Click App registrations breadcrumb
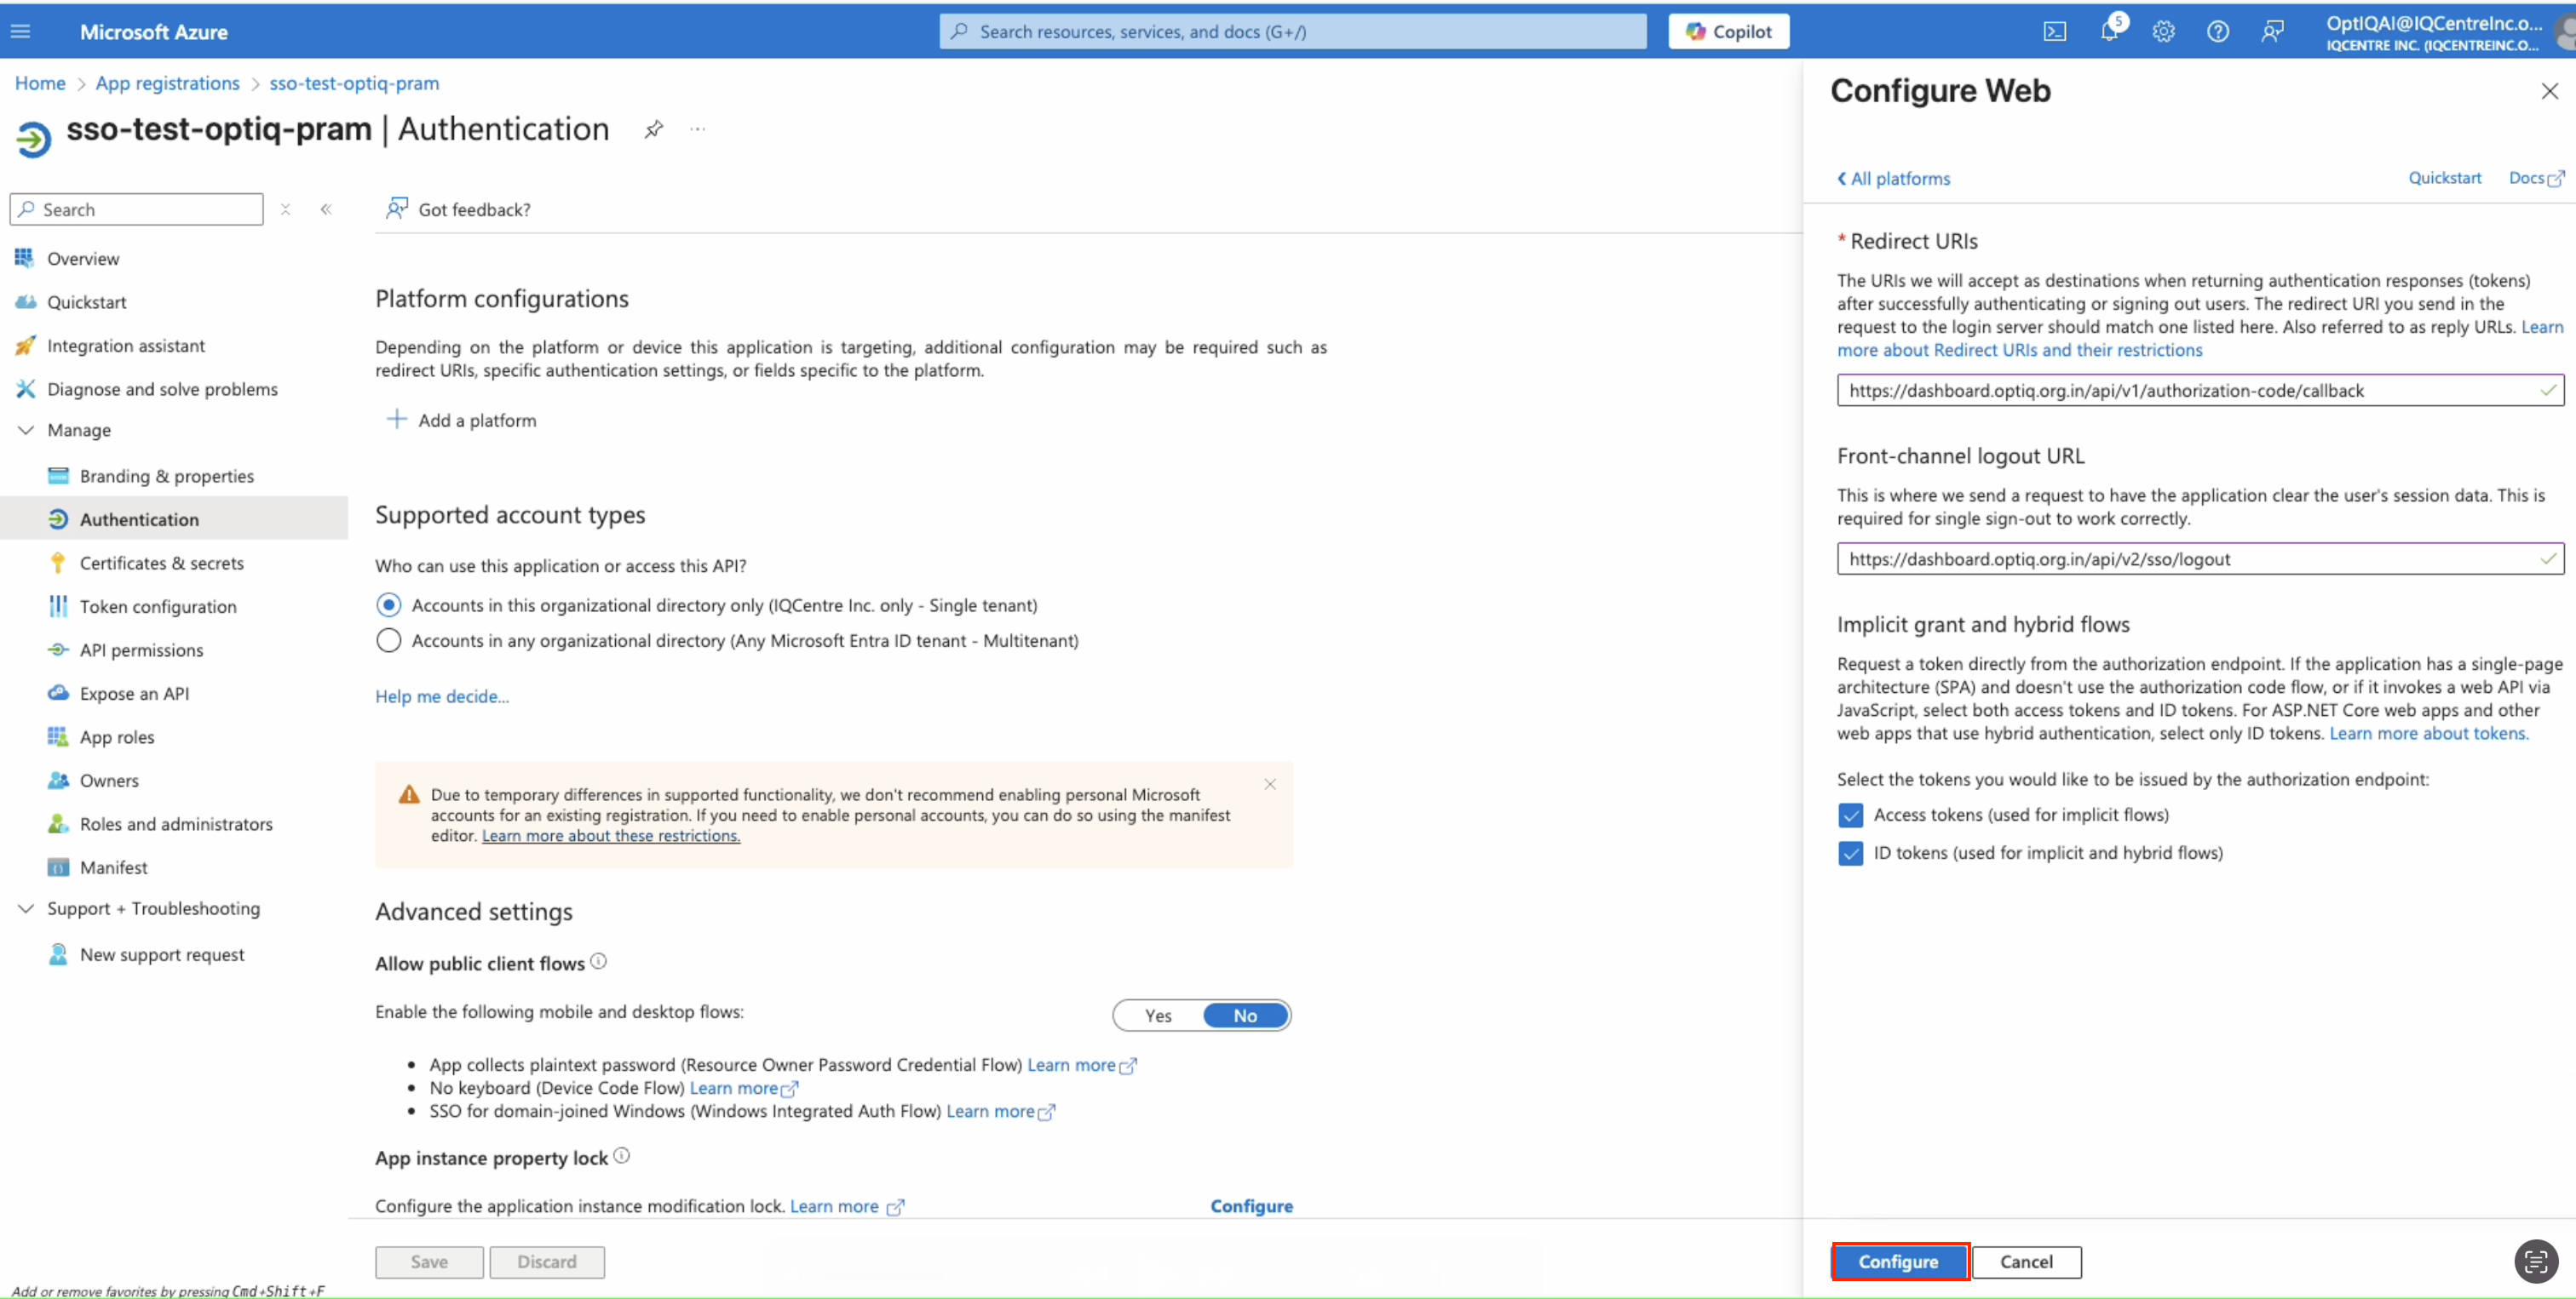The width and height of the screenshot is (2576, 1299). pyautogui.click(x=168, y=83)
